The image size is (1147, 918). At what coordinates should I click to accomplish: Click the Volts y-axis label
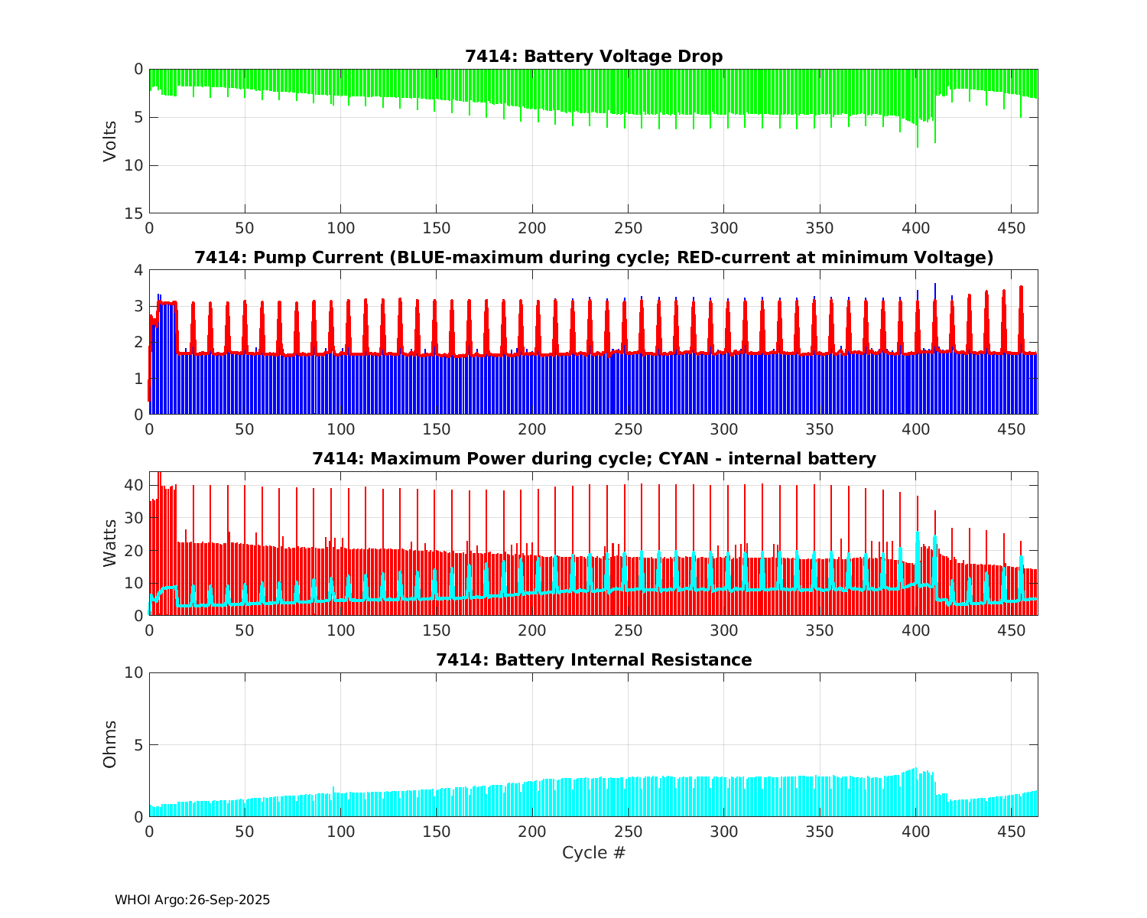111,141
